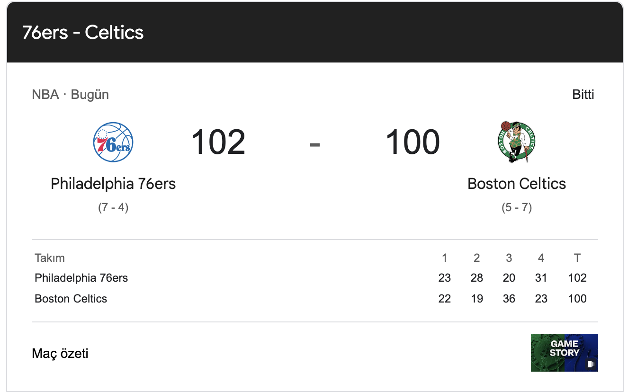The image size is (628, 392).
Task: Click the 76ers final score 102
Action: tap(218, 142)
